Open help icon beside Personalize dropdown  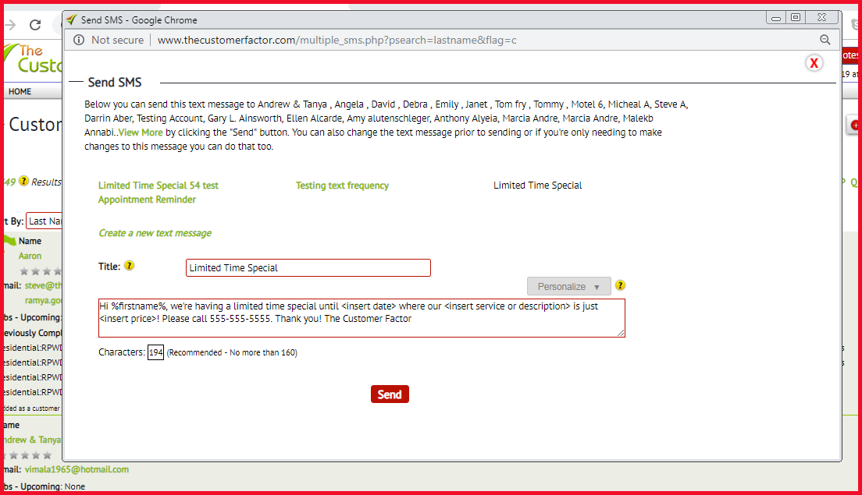[620, 285]
